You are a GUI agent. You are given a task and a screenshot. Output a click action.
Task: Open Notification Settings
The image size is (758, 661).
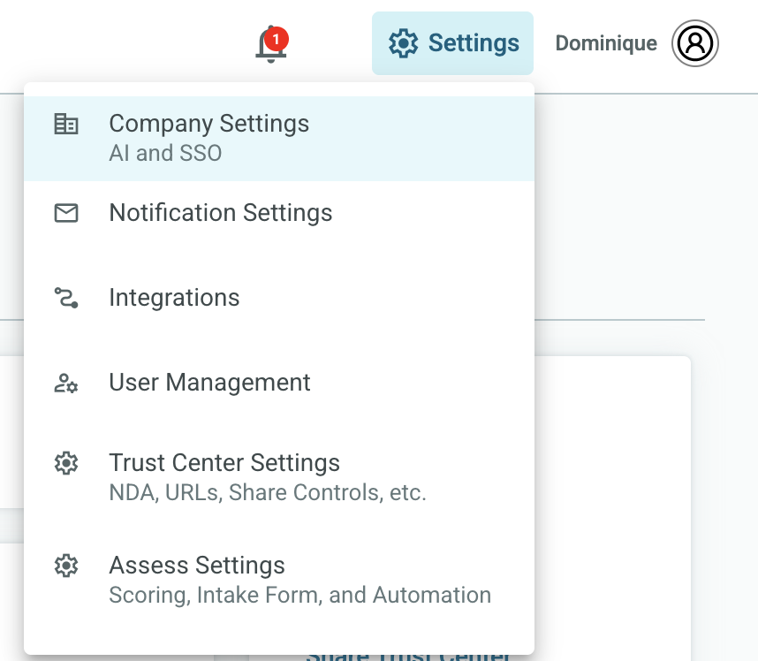point(279,213)
